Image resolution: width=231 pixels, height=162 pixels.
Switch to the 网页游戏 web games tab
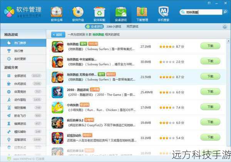click(x=132, y=26)
